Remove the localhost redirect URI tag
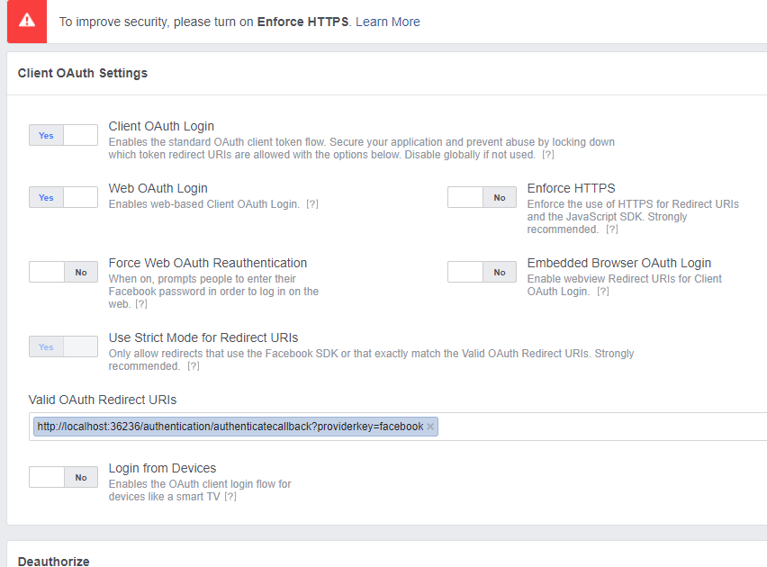767x567 pixels. [430, 427]
